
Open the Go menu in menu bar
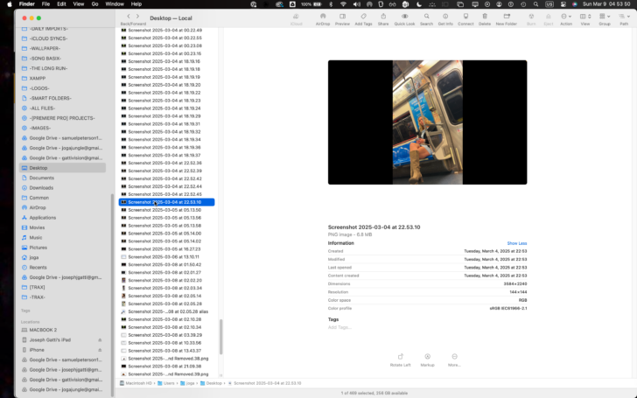(94, 4)
